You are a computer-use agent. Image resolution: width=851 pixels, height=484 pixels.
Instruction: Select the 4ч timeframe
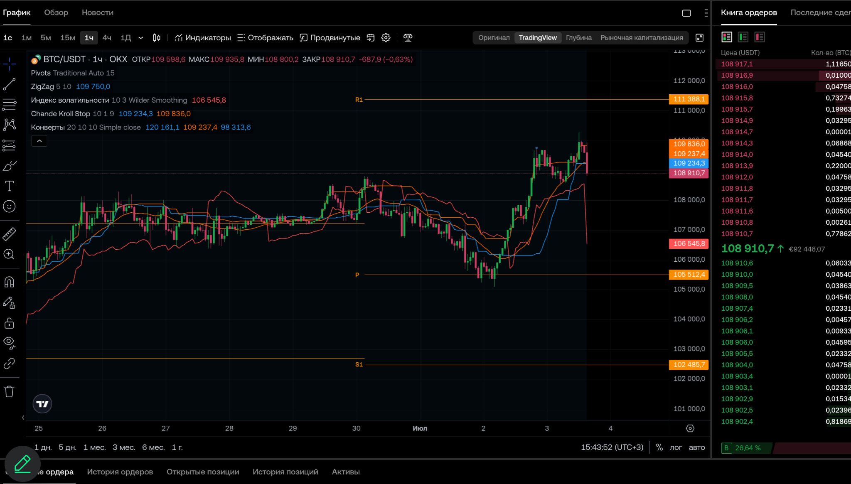pyautogui.click(x=107, y=38)
